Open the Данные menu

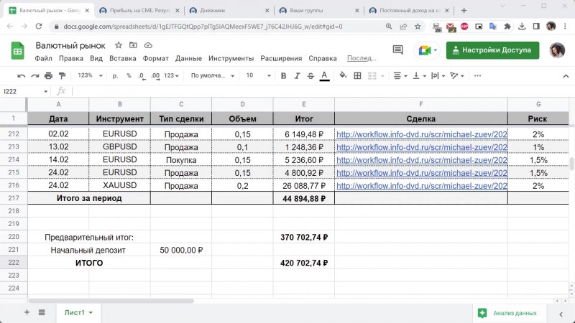pos(188,58)
